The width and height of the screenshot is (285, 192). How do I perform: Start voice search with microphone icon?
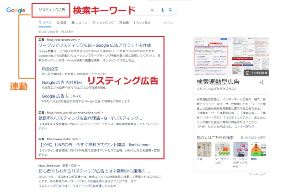pyautogui.click(x=162, y=10)
